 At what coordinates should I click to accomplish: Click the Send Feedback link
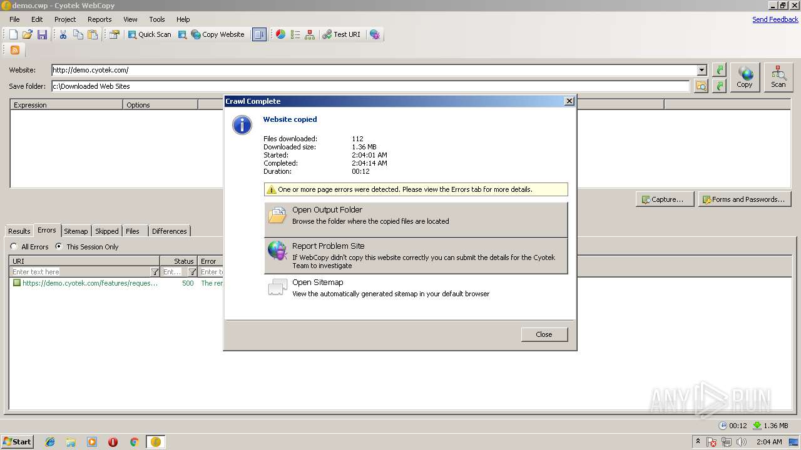click(x=775, y=19)
